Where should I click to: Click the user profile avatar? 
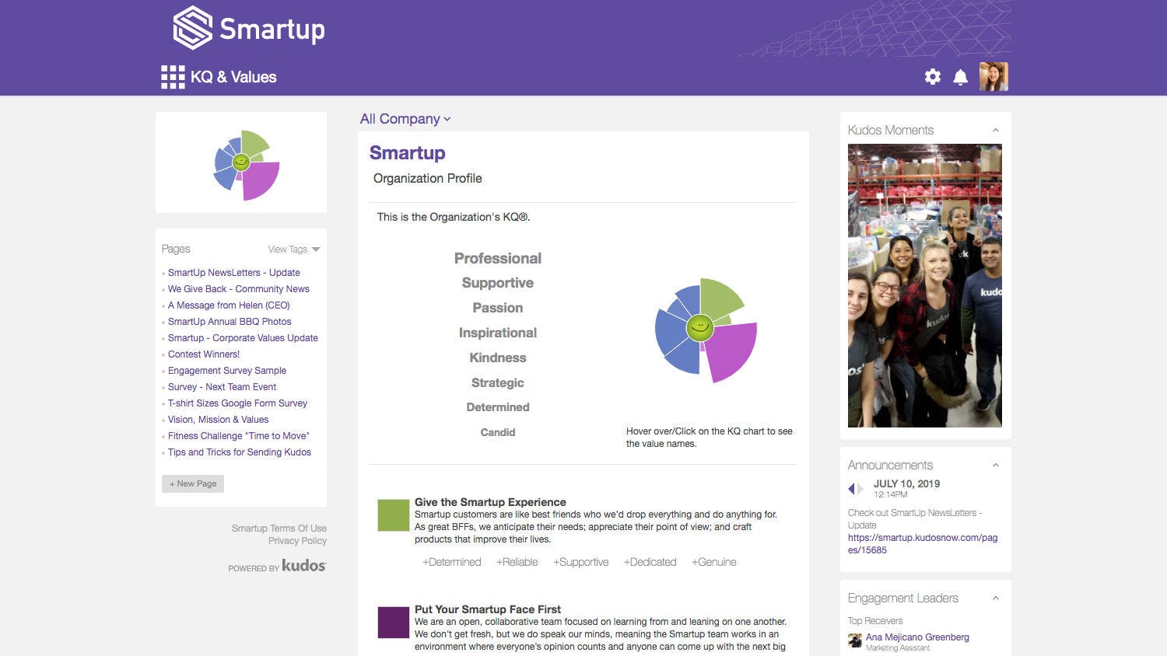pyautogui.click(x=994, y=77)
